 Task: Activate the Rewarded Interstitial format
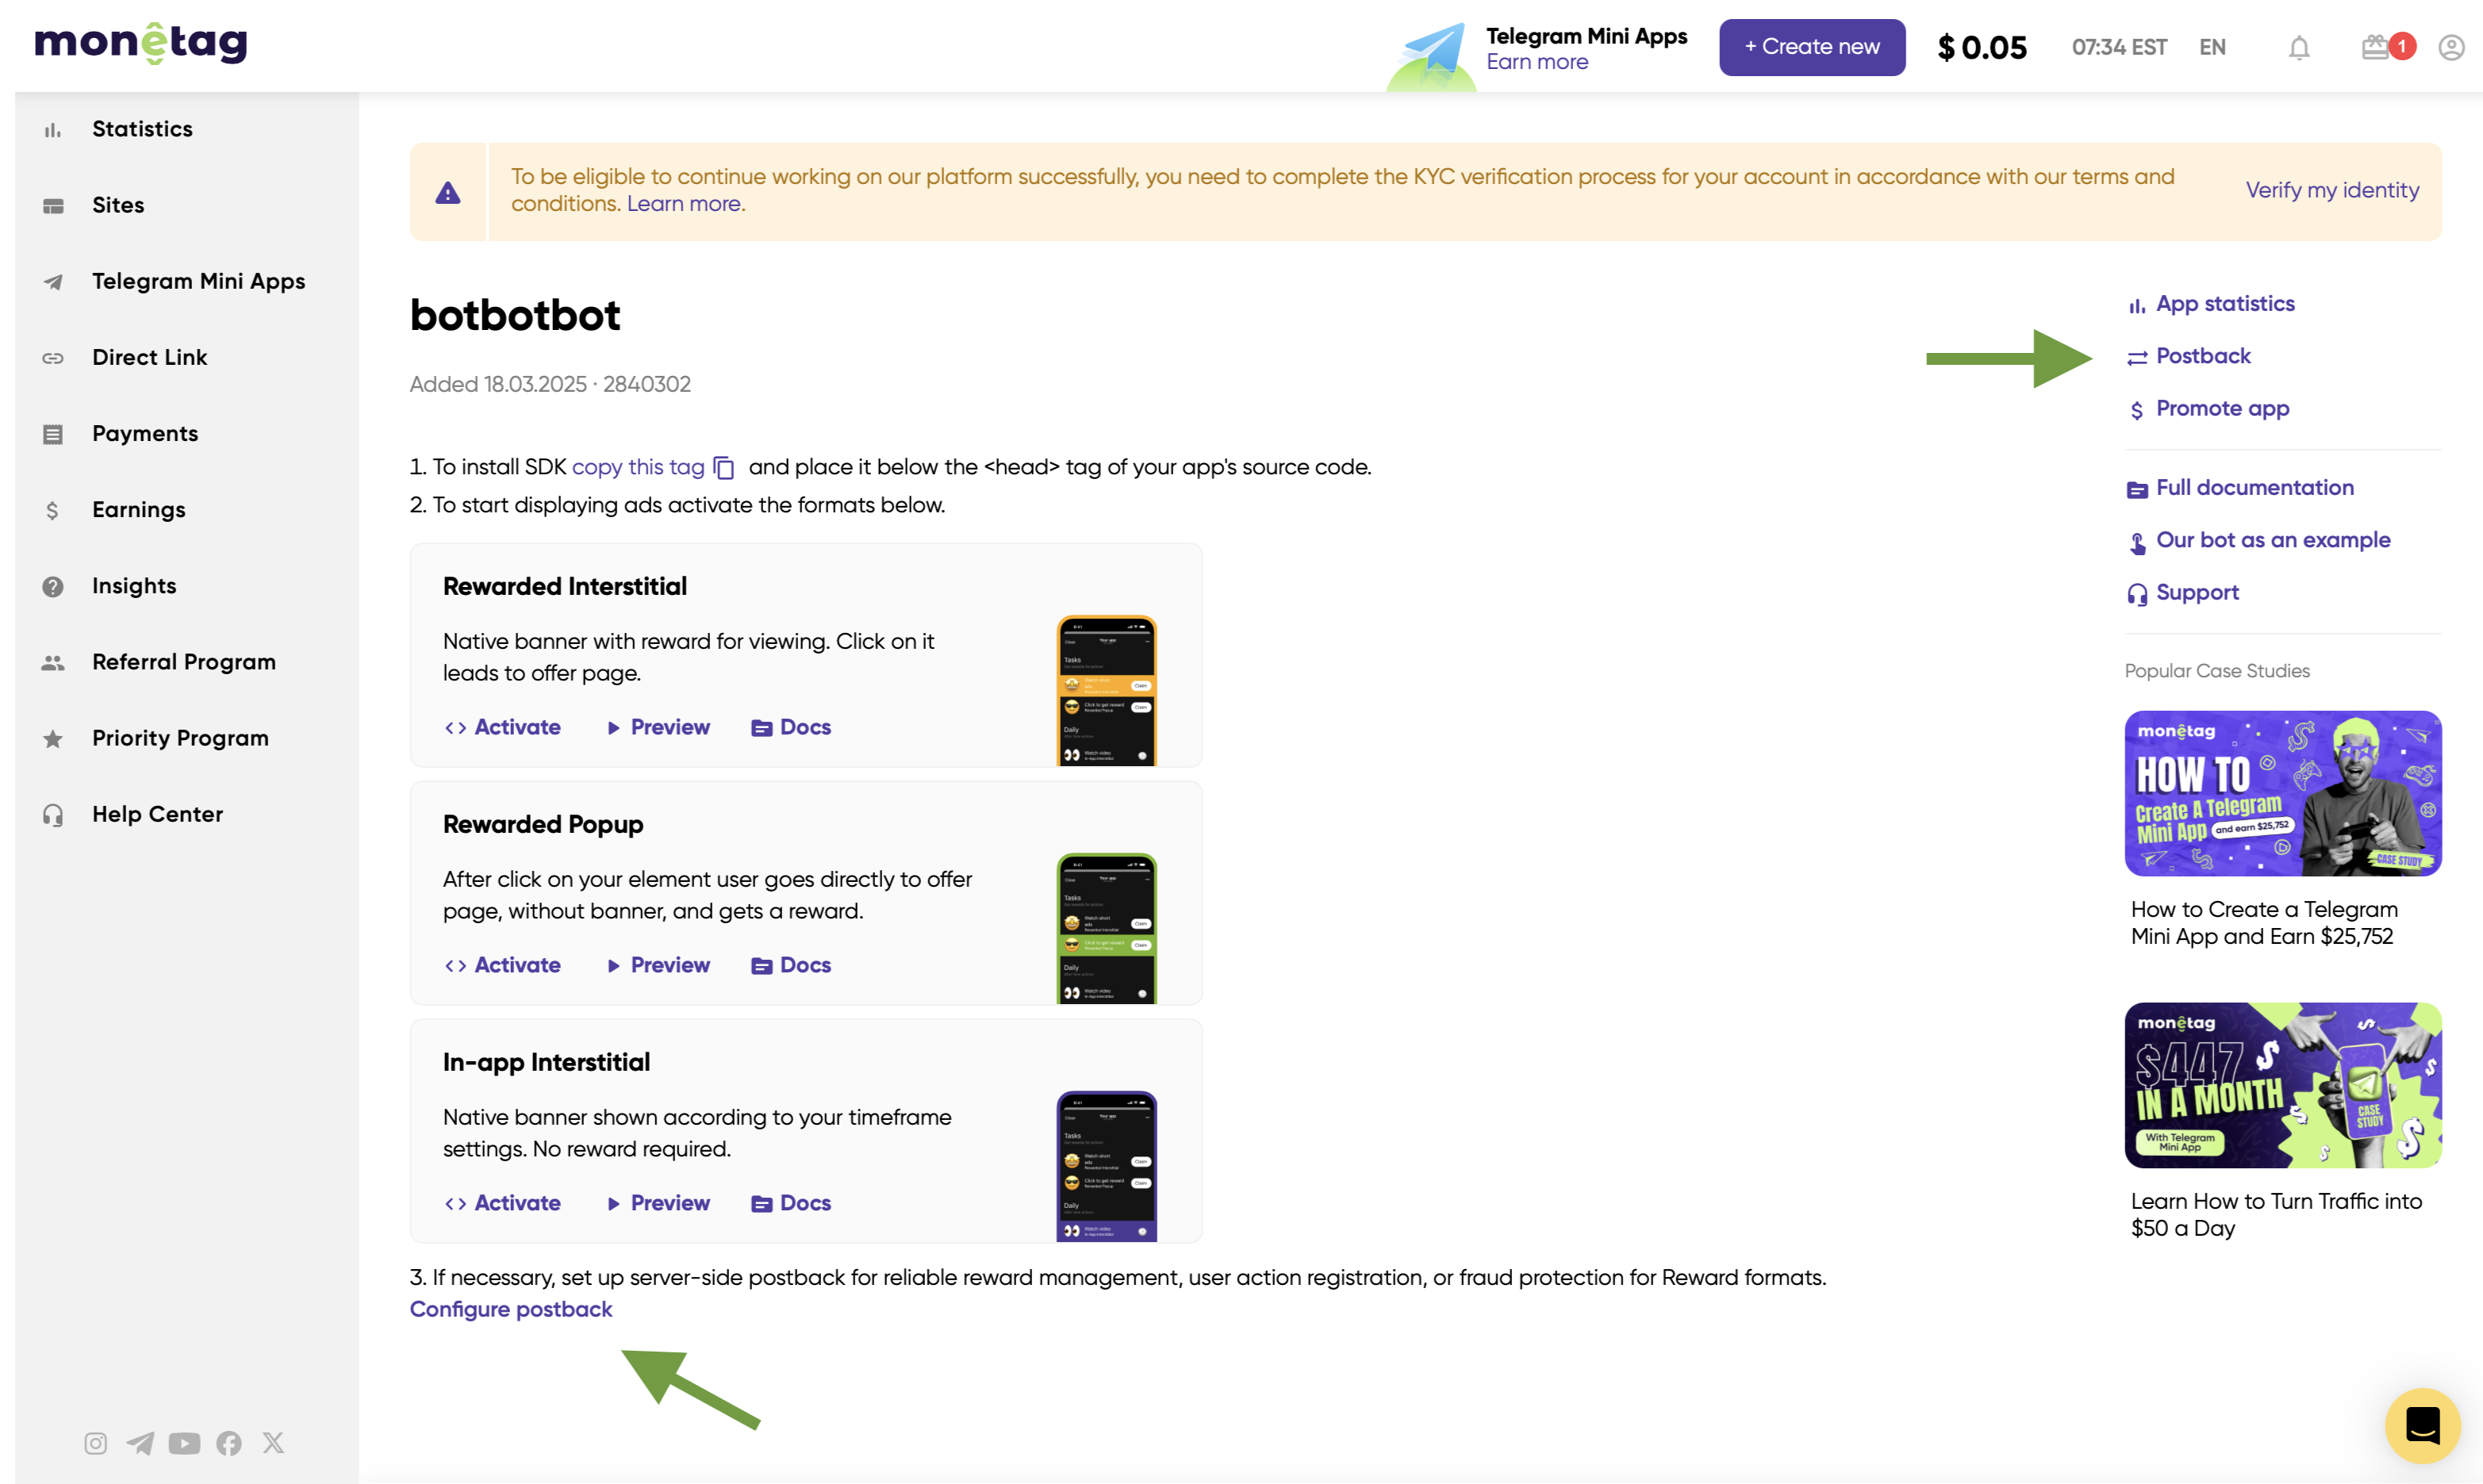click(x=502, y=727)
